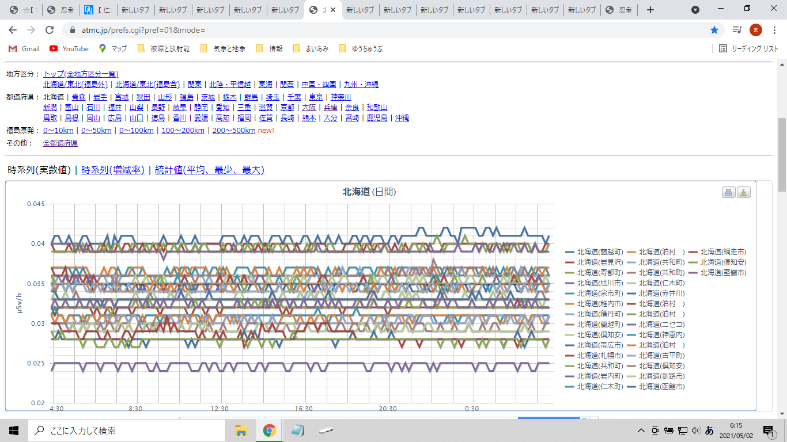Open the マップ bookmark
The width and height of the screenshot is (787, 442).
113,49
